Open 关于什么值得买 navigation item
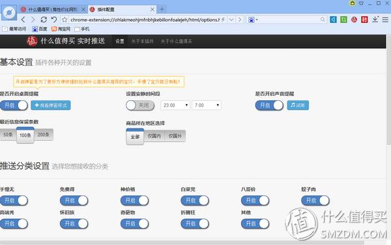Screen dimensions: 391x245 pos(176,41)
